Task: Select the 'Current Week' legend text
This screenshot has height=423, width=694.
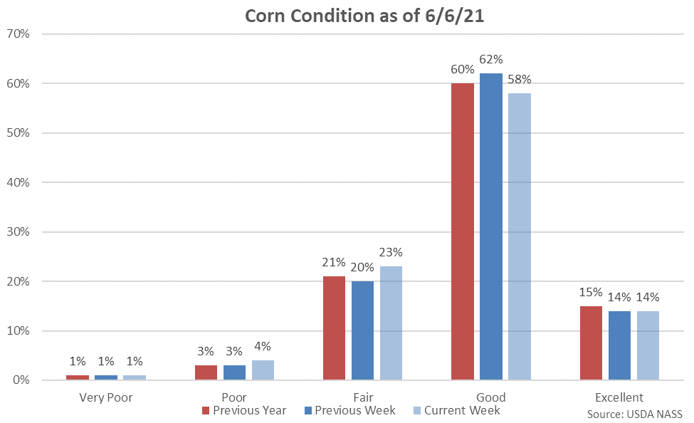Action: (463, 411)
